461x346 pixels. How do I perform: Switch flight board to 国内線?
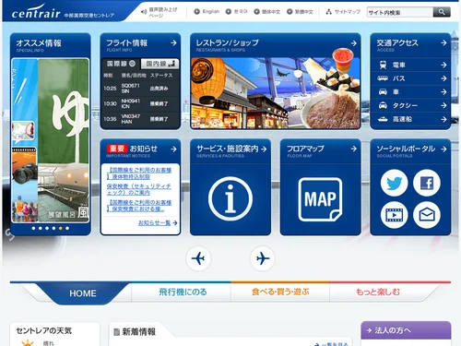(x=160, y=64)
